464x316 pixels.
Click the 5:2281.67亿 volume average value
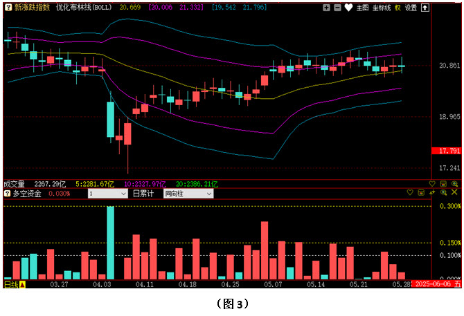point(95,184)
